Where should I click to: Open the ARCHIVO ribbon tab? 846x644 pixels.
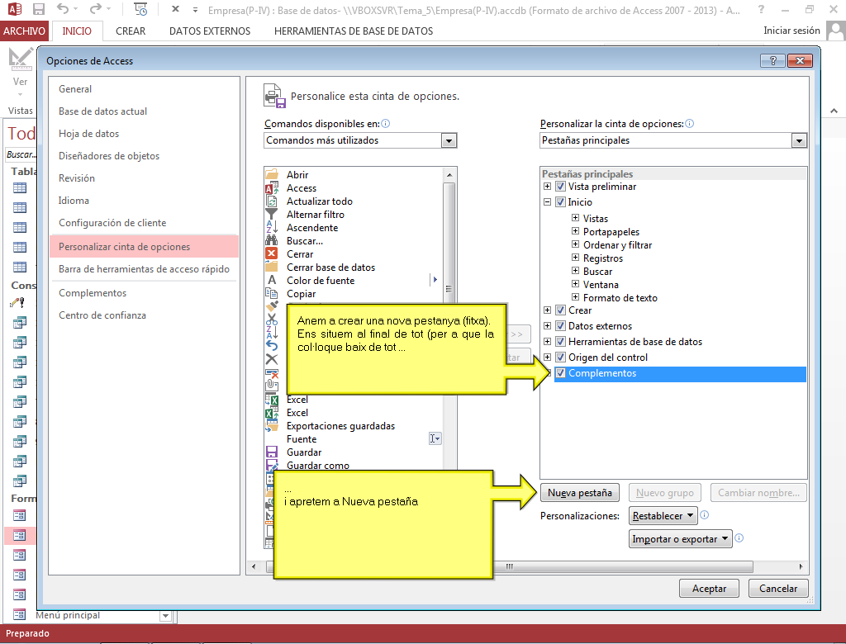[x=24, y=31]
